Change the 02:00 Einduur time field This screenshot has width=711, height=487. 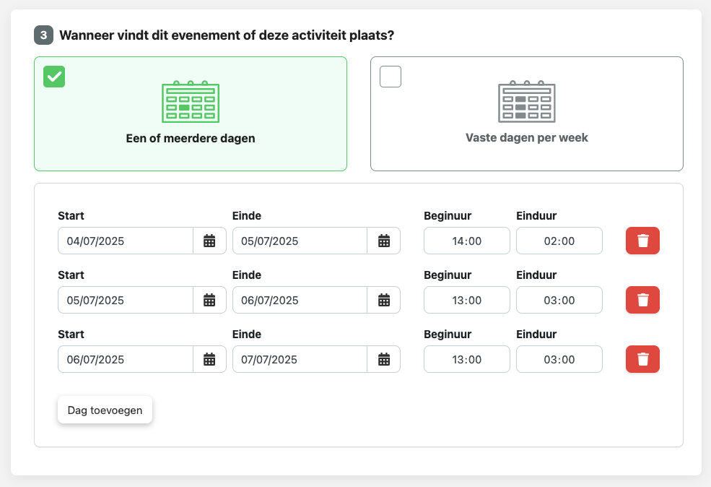coord(559,241)
